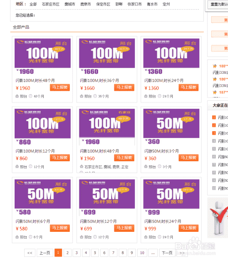Open the 50M 3个月 ¥360 product thumbnail

click(171, 123)
